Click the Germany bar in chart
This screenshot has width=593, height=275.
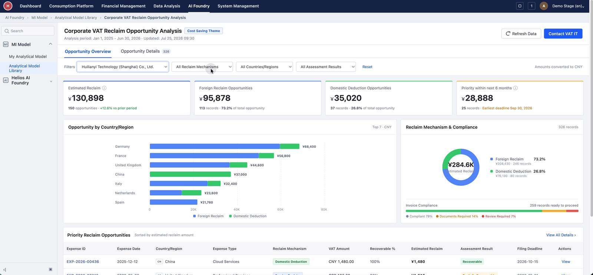click(x=224, y=147)
